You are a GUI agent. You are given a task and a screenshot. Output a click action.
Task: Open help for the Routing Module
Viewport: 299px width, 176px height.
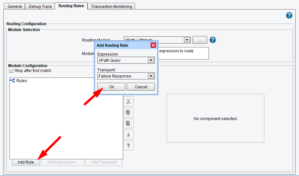(x=213, y=40)
